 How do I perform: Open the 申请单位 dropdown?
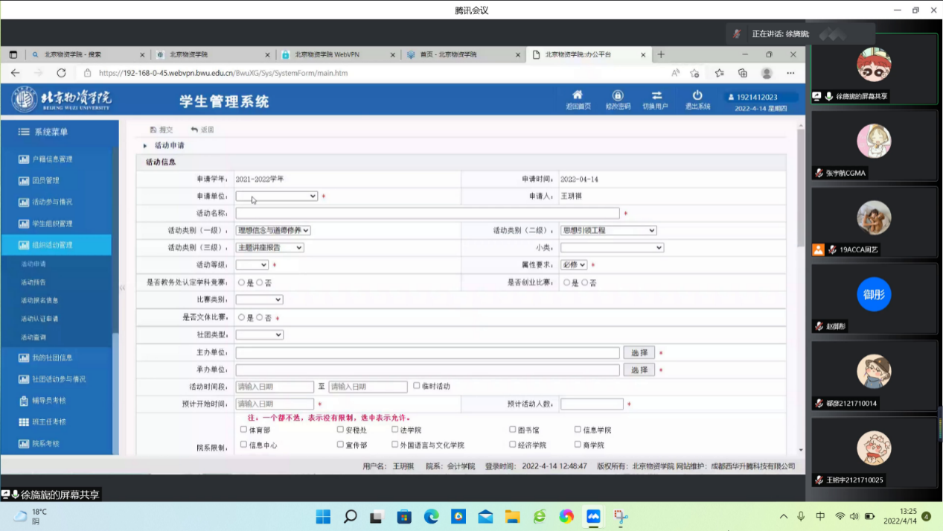(x=276, y=197)
